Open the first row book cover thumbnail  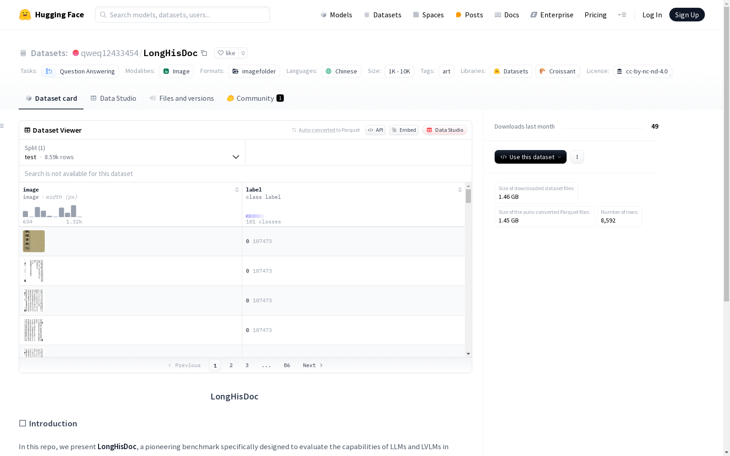34,241
